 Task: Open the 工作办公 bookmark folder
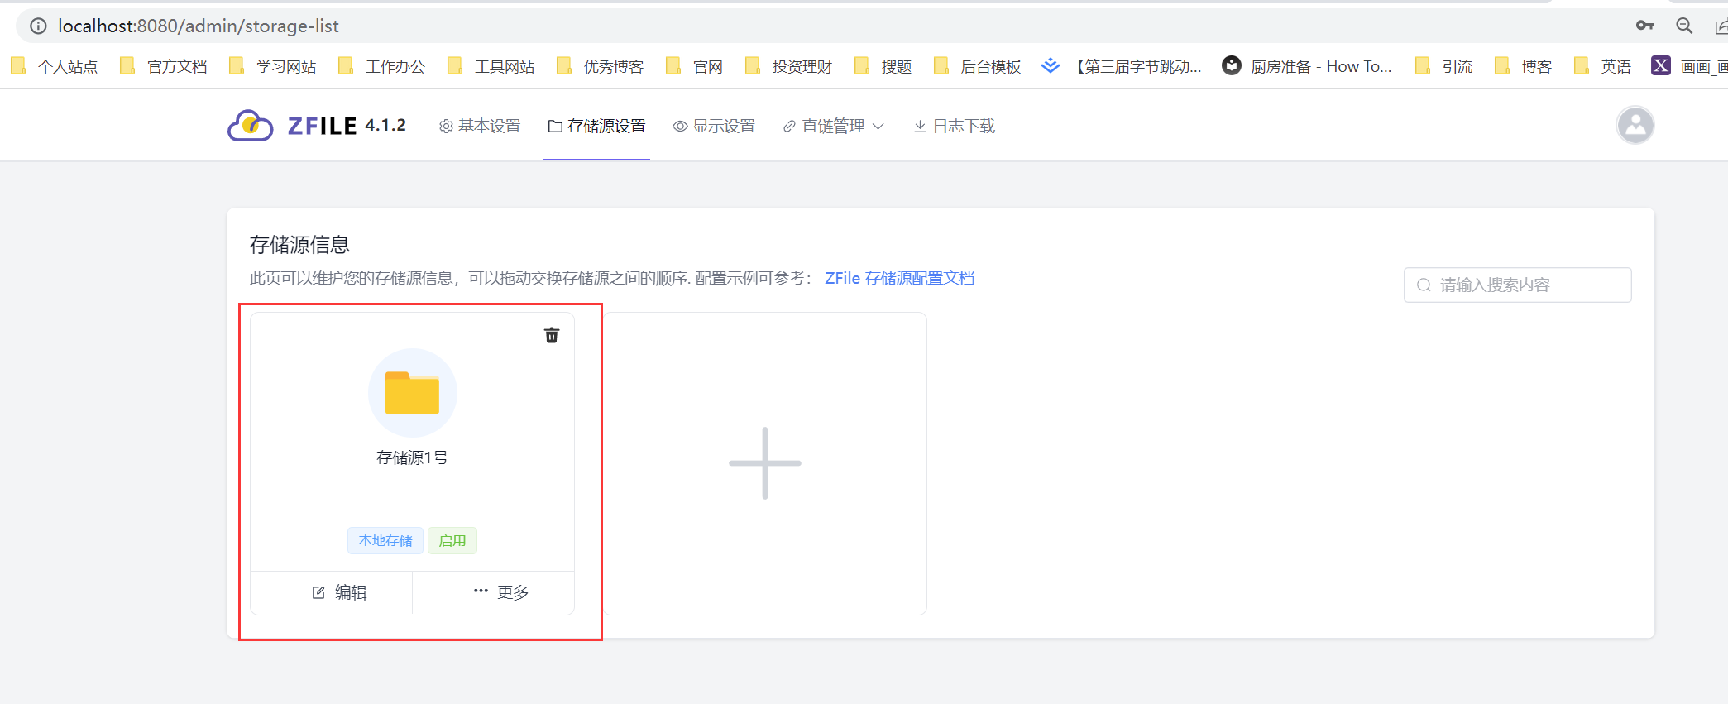[x=382, y=66]
